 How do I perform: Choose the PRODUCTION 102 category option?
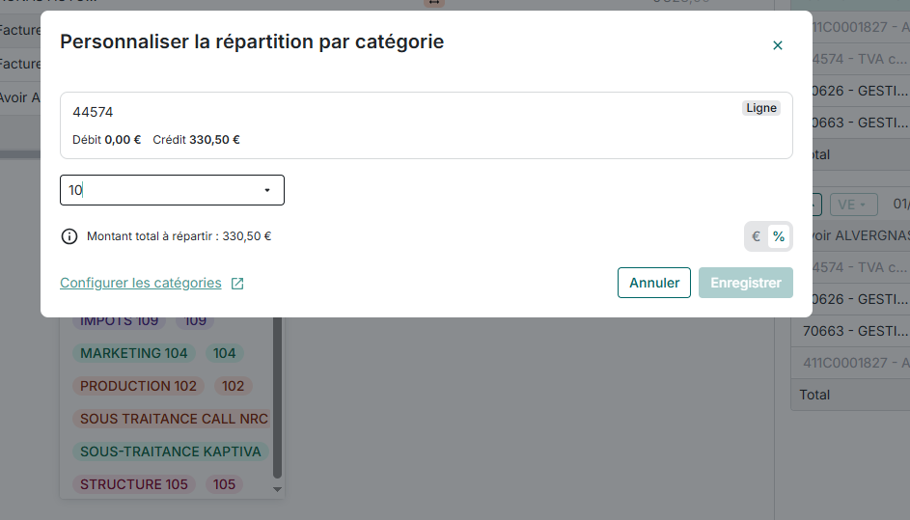coord(138,386)
